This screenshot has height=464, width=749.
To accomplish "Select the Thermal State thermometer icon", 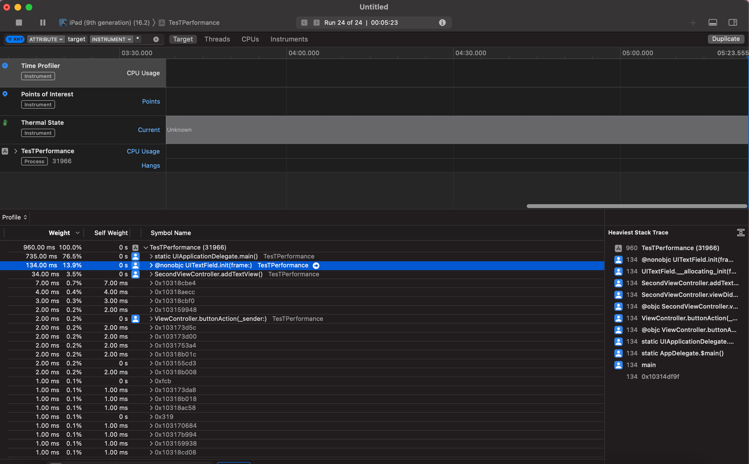I will [5, 123].
